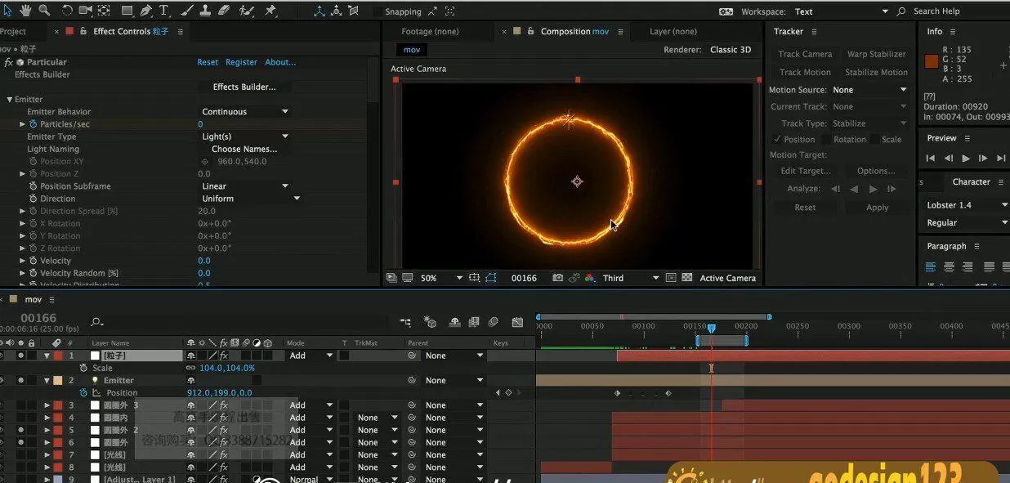Screen dimensions: 1010x483
Task: Choose the Horizontal Type tool
Action: (x=164, y=11)
